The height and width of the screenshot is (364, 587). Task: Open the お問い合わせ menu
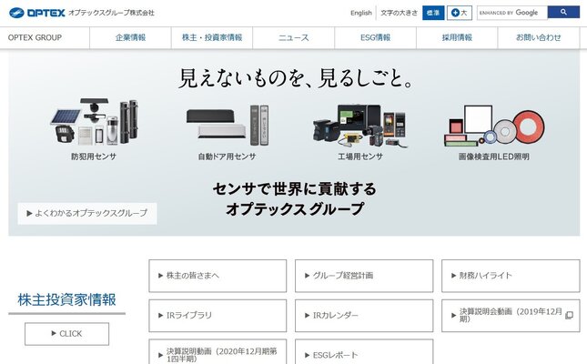539,37
